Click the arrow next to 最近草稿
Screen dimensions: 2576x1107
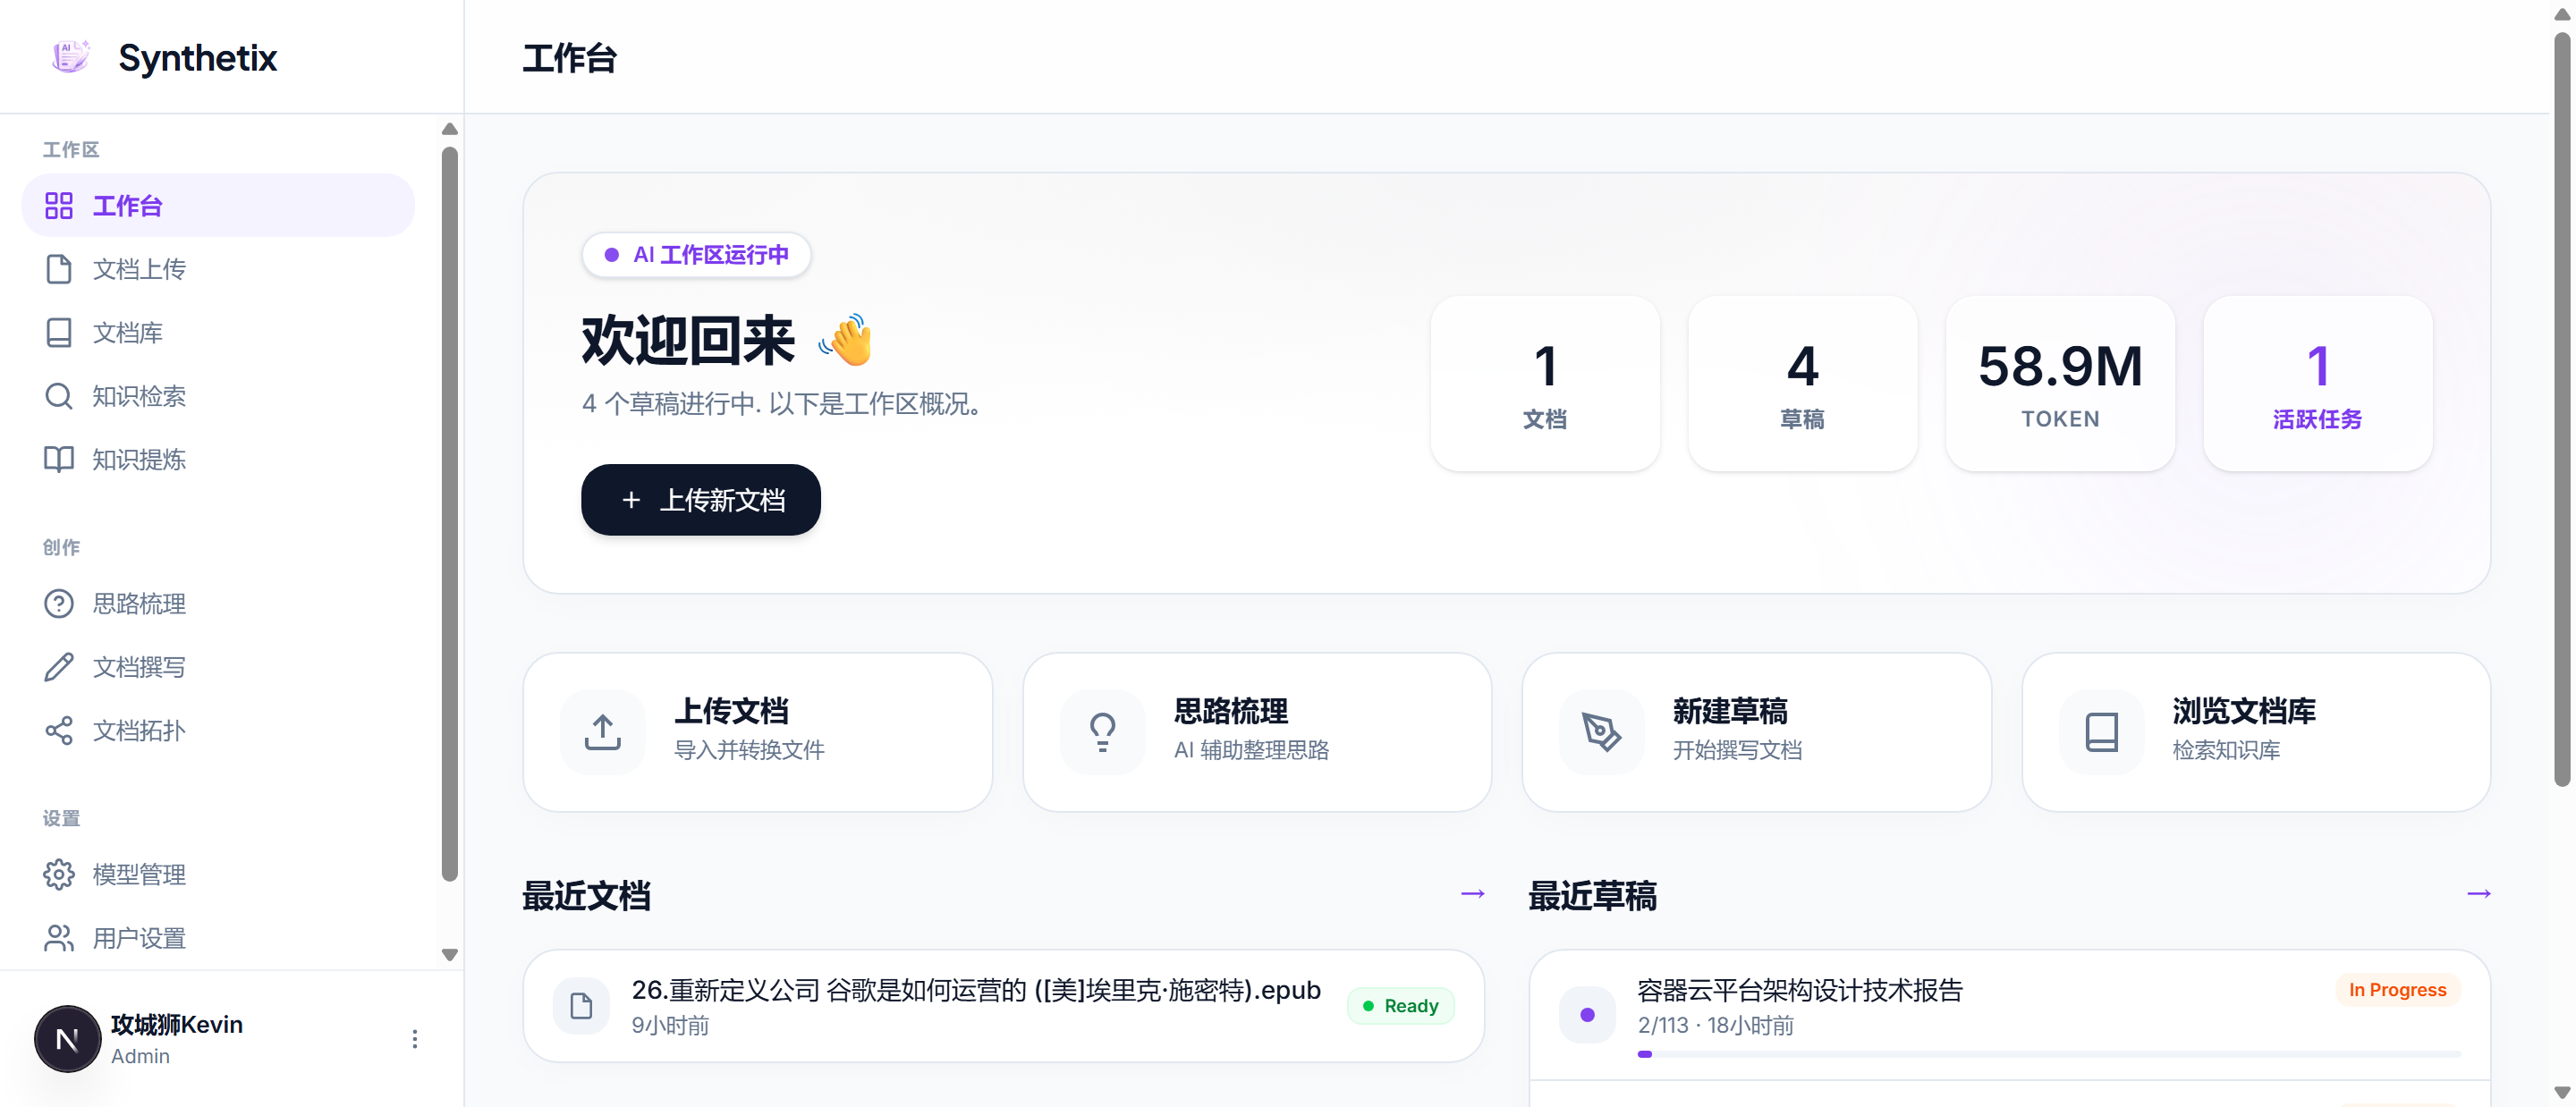click(x=2479, y=893)
